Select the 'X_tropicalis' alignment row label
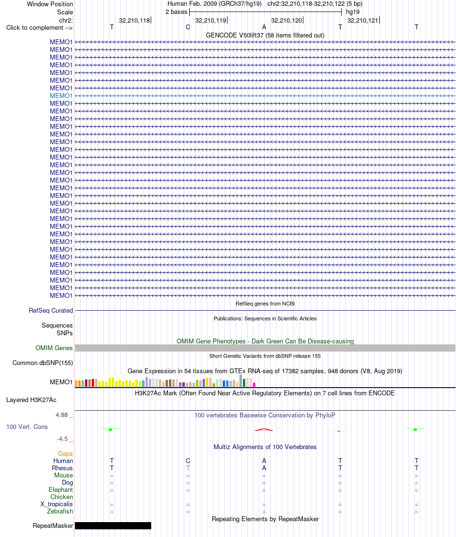 pyautogui.click(x=57, y=504)
